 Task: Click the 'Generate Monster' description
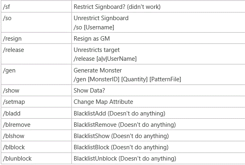tap(98, 70)
